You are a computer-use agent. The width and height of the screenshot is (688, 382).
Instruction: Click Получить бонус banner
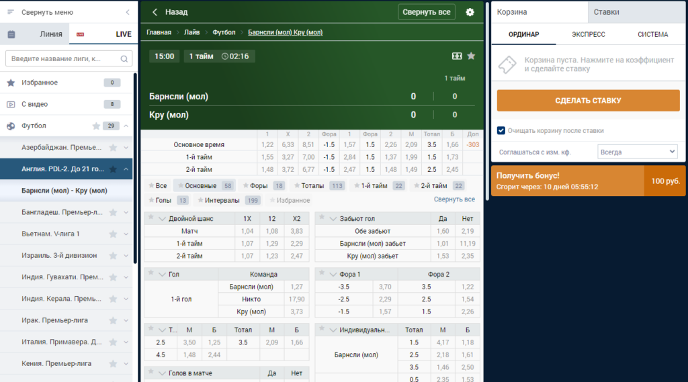(588, 181)
